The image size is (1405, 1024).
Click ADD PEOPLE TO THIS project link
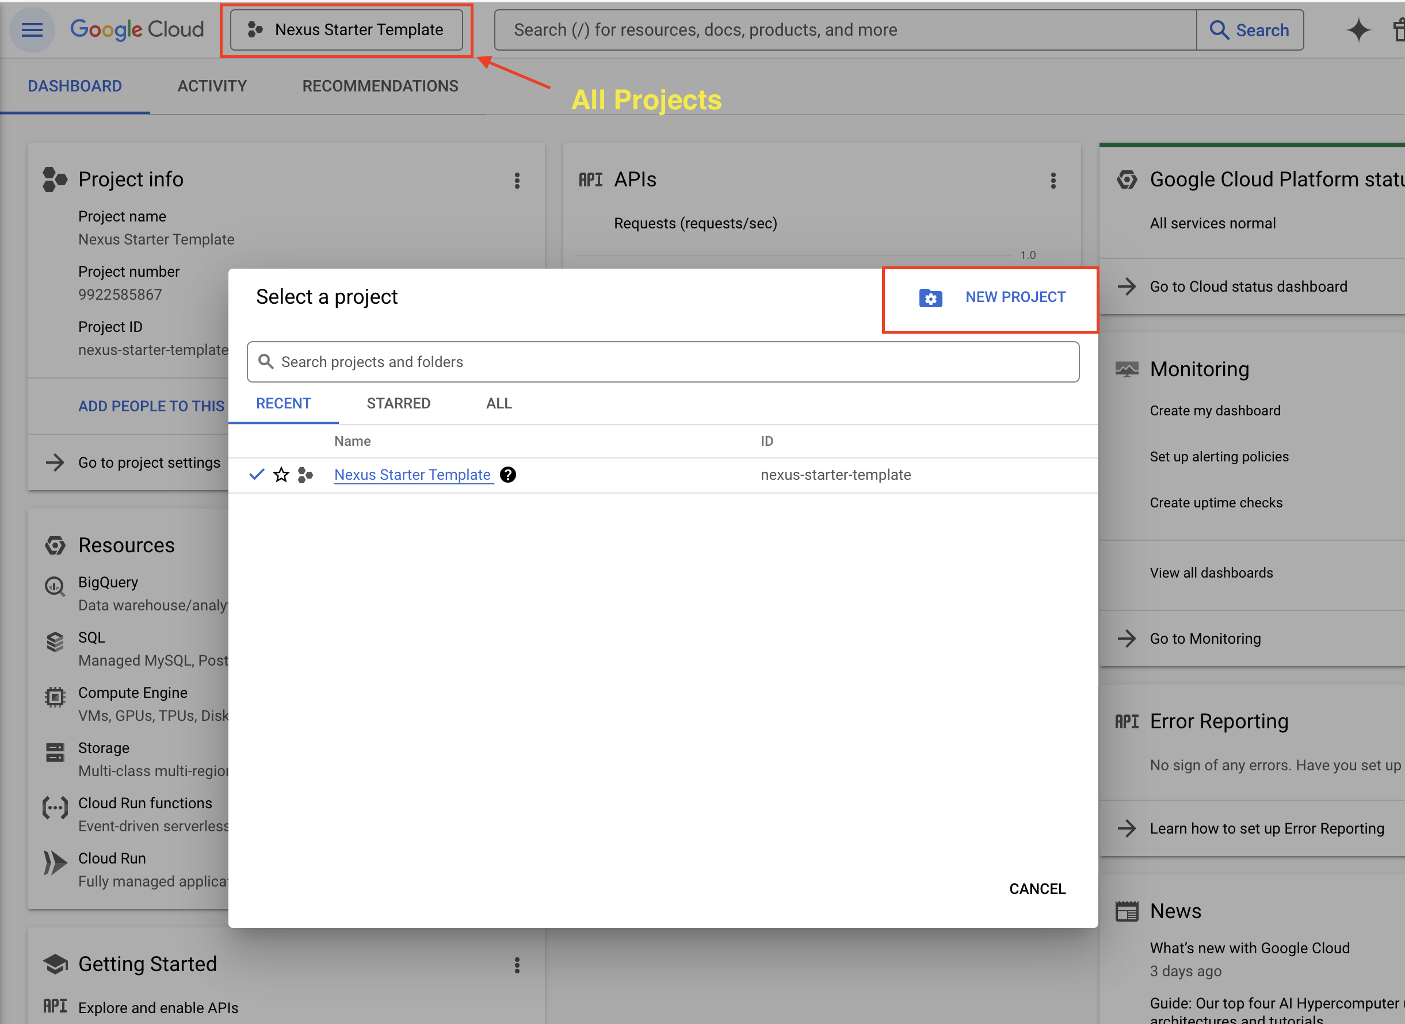151,406
